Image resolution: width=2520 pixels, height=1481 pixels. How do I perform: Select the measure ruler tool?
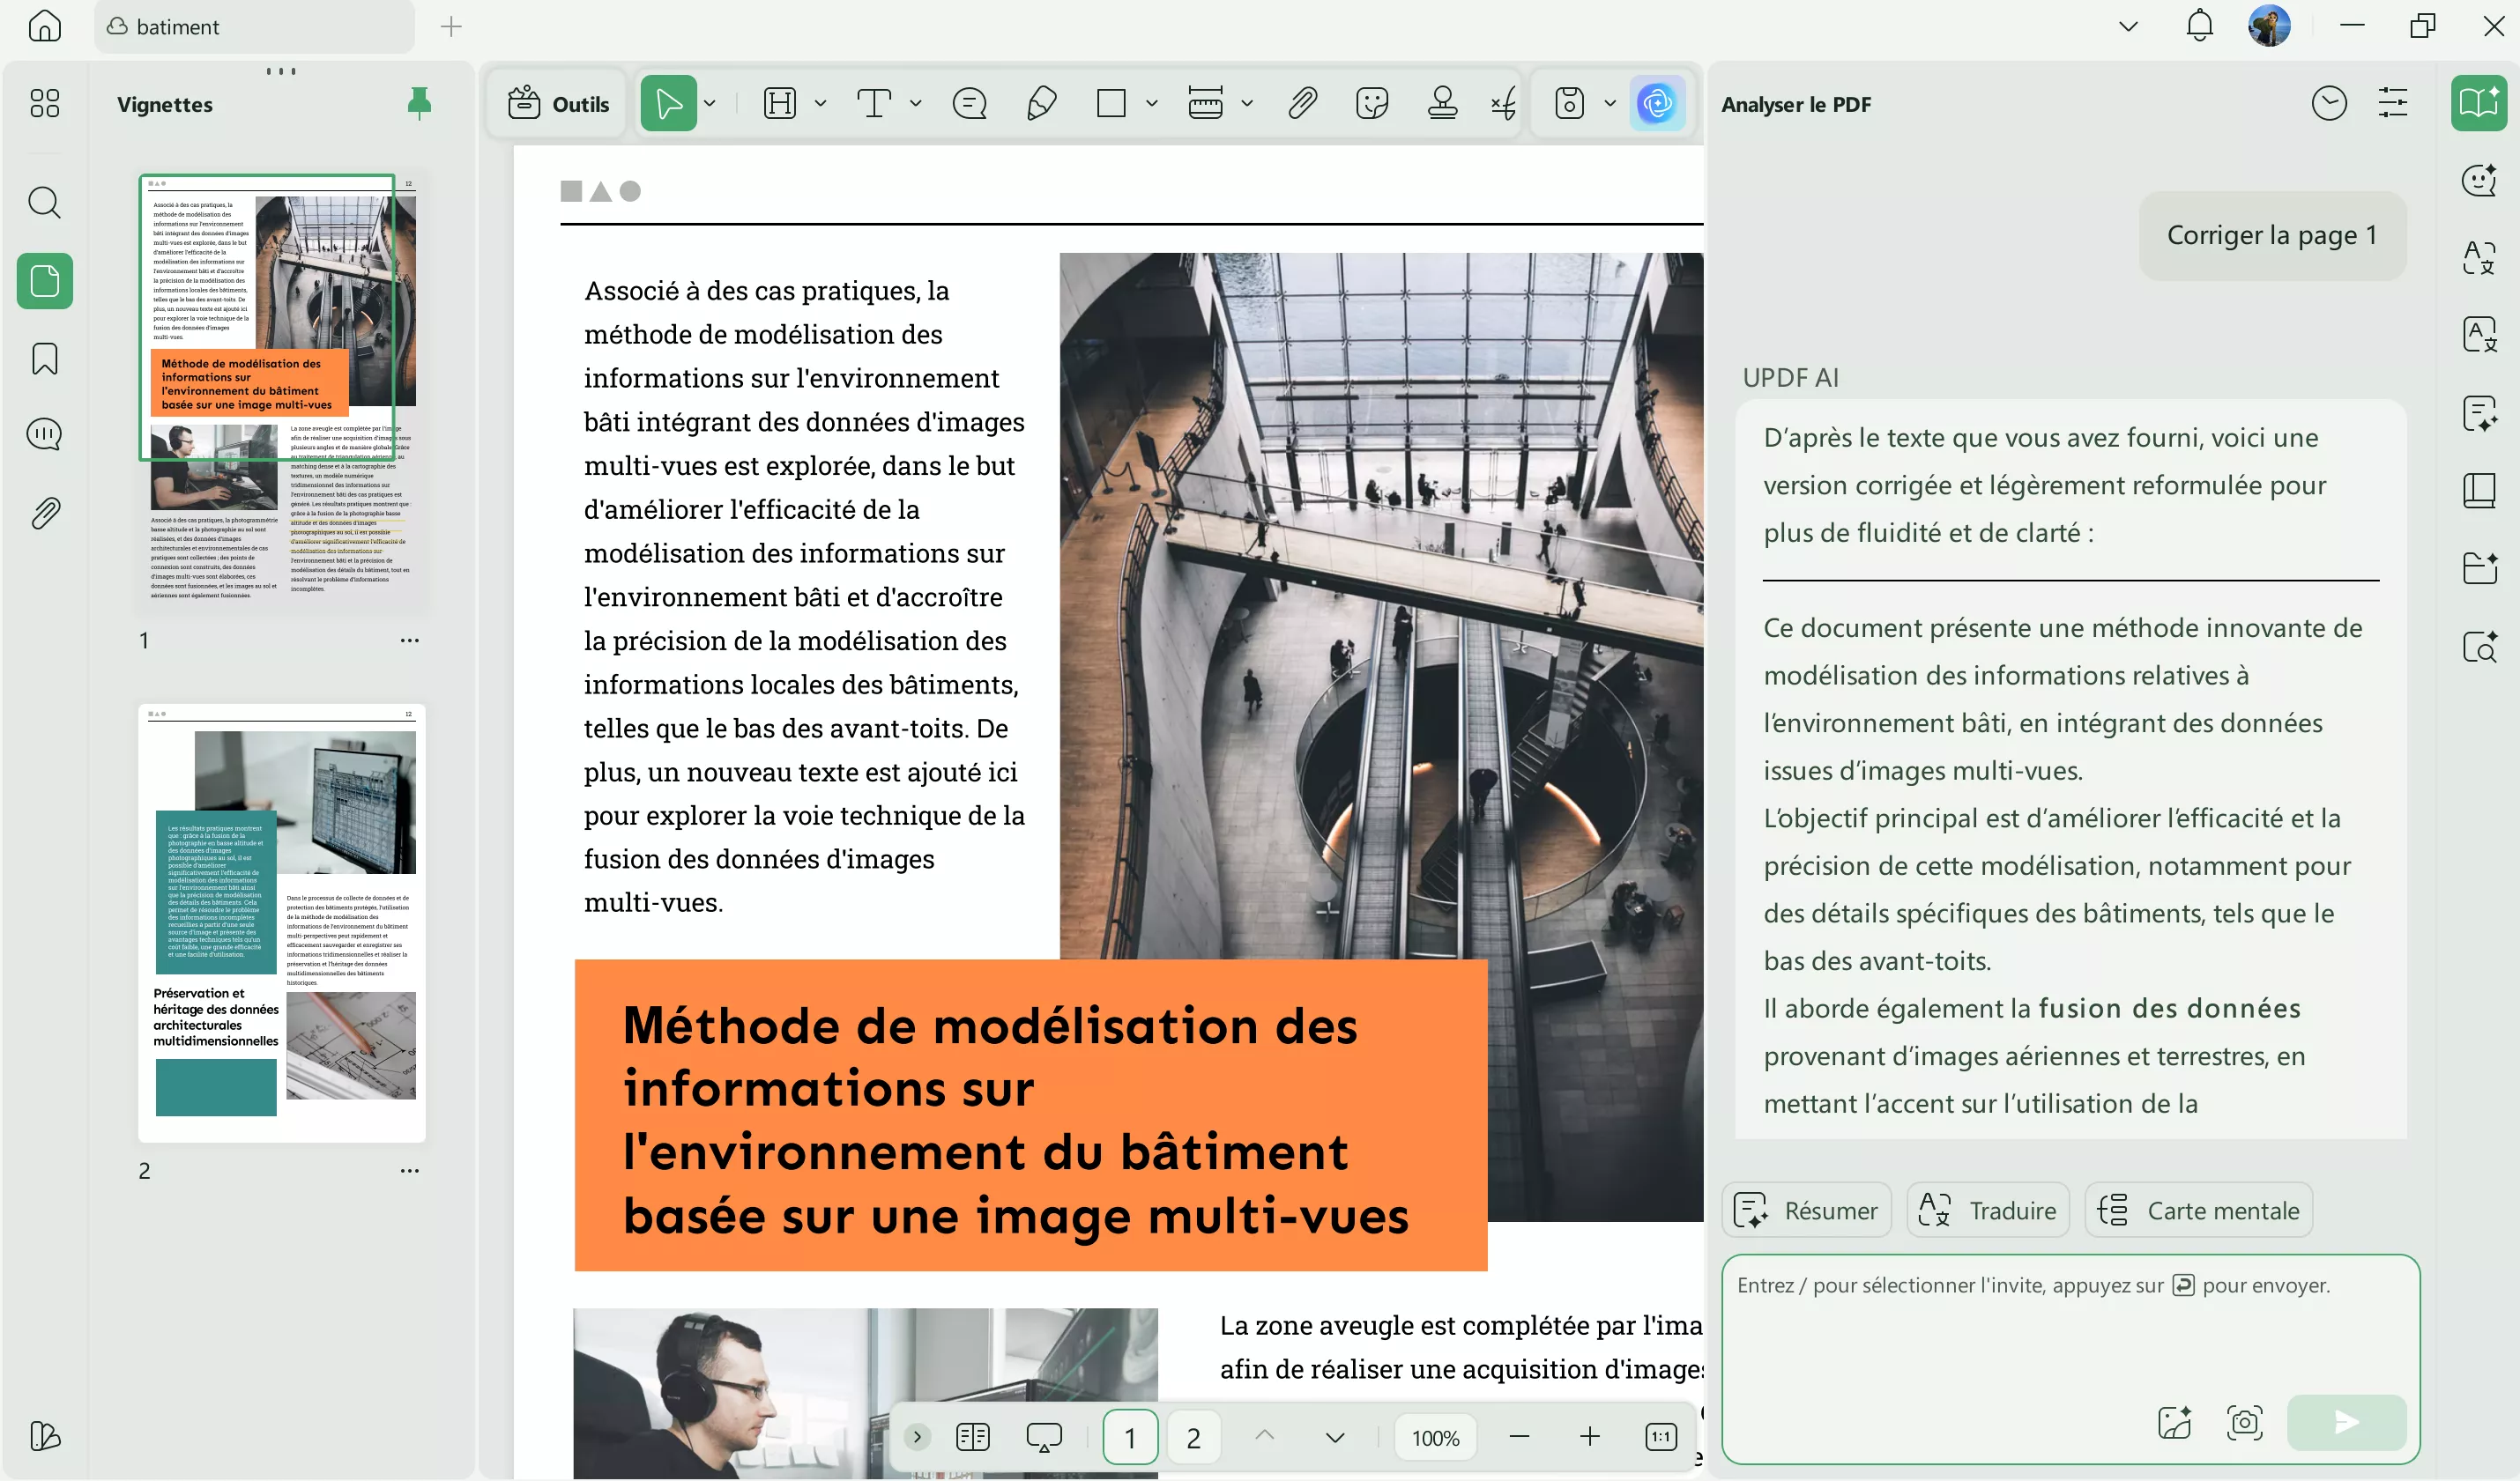1207,103
